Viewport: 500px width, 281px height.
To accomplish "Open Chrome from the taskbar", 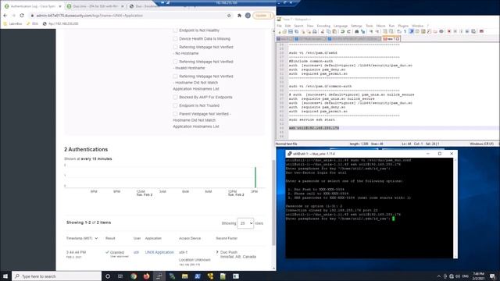I will click(134, 276).
